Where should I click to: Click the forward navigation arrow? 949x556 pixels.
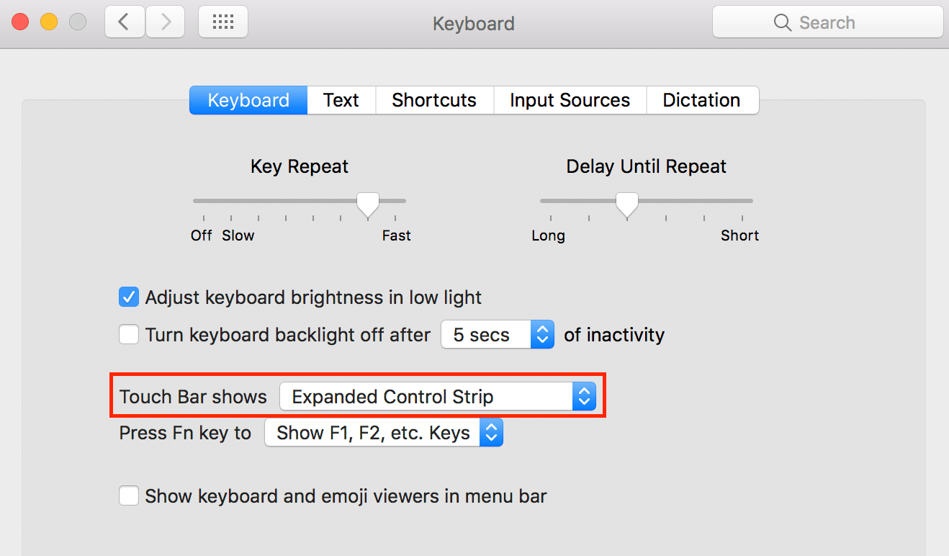[x=165, y=22]
